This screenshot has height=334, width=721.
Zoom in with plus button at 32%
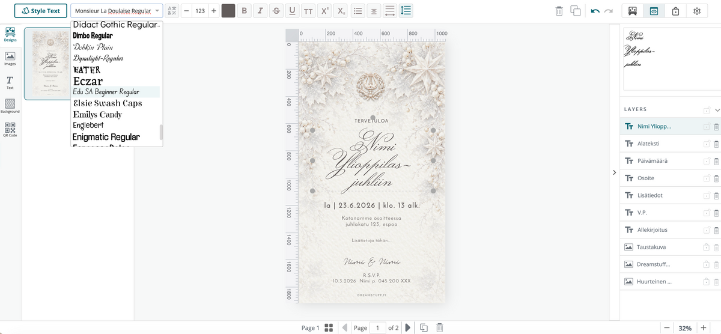[704, 328]
